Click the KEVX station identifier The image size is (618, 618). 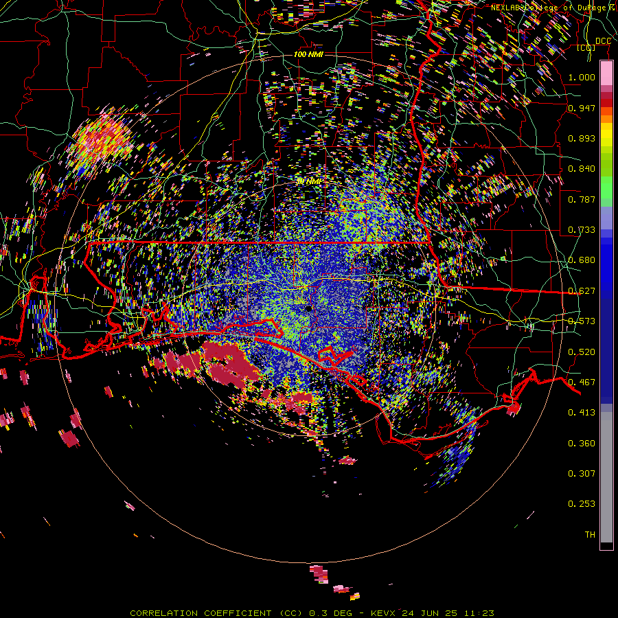pos(382,613)
